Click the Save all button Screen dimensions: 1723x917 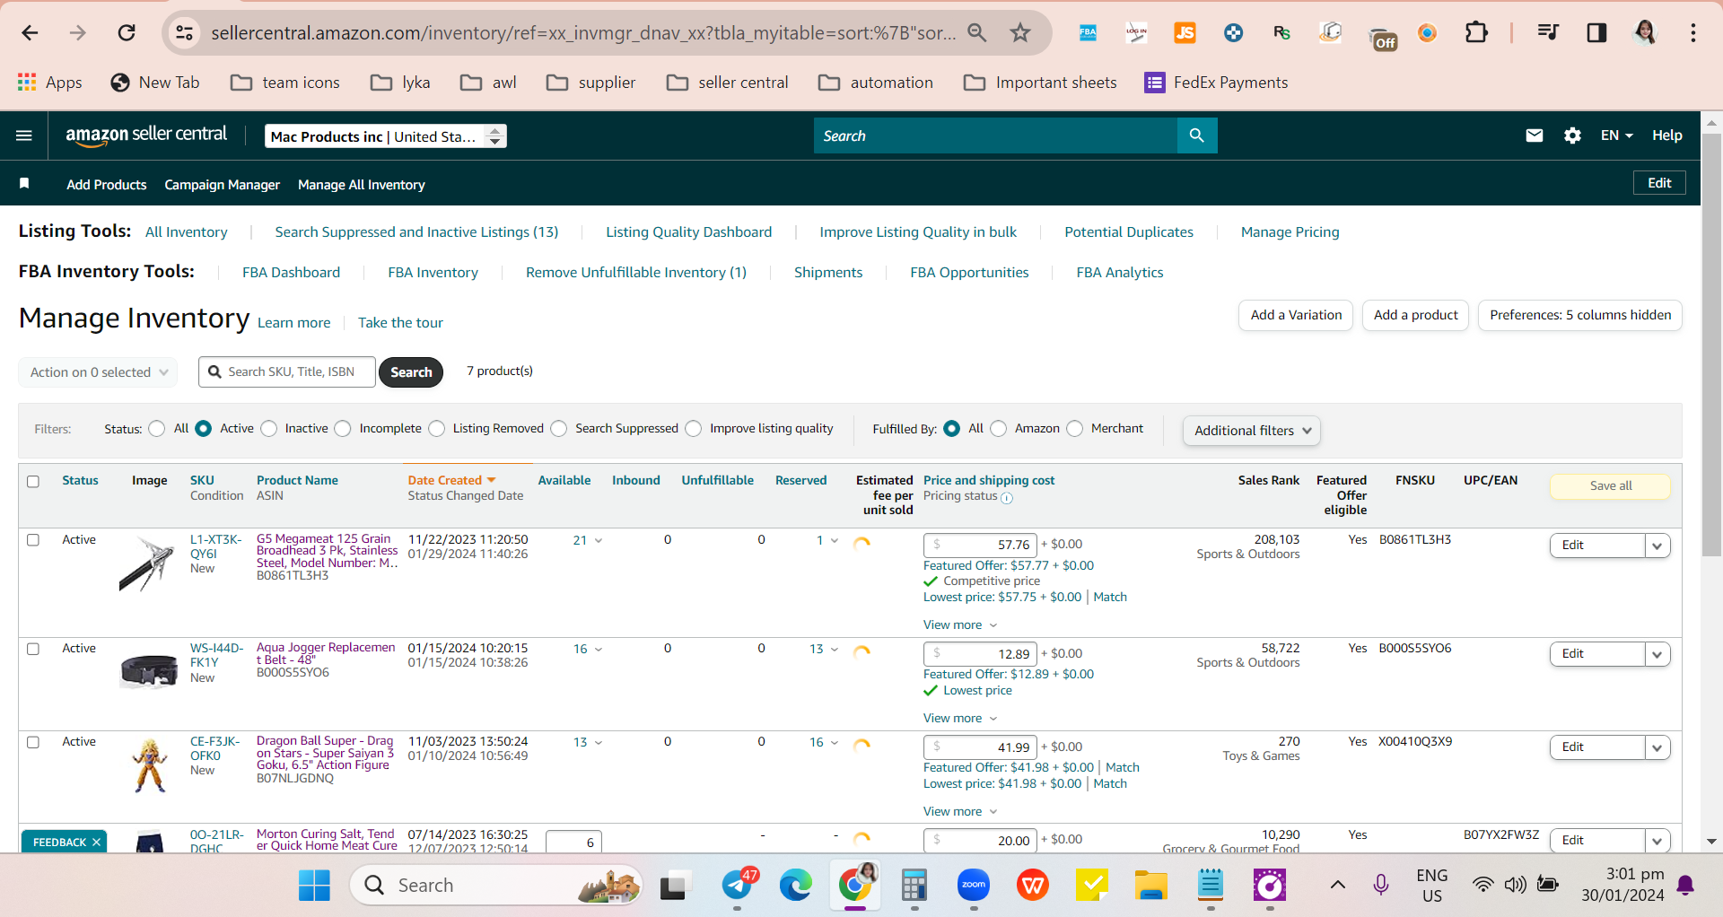click(x=1610, y=486)
